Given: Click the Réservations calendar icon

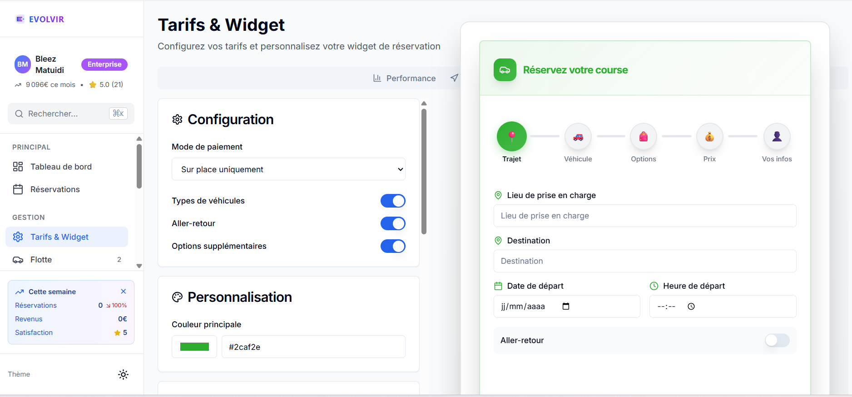Looking at the screenshot, I should click(18, 189).
